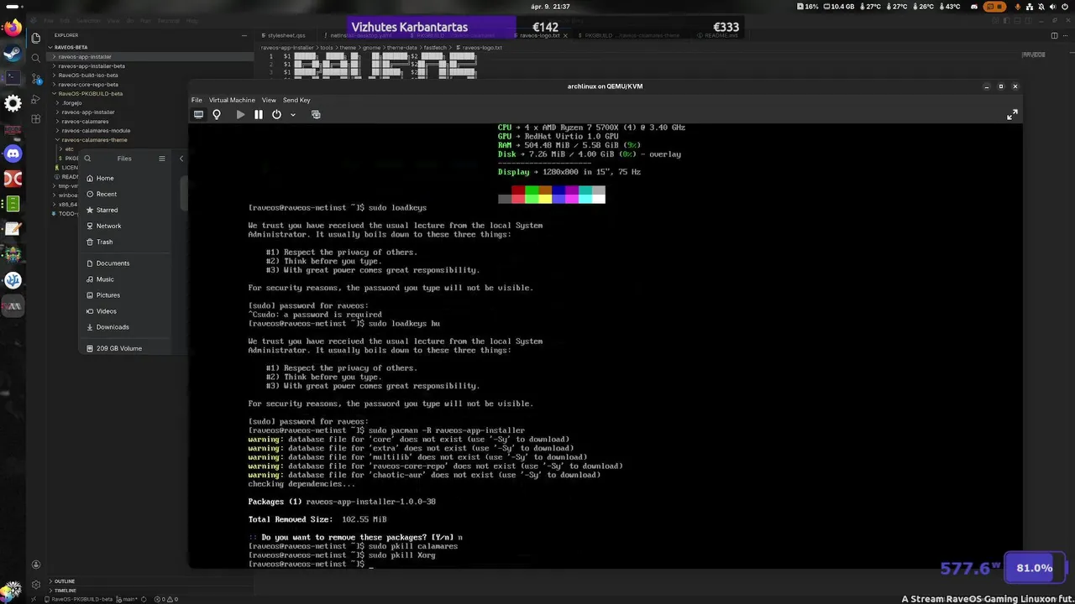Screen dimensions: 1075x604
Task: Click the clock date in top bar
Action: pyautogui.click(x=551, y=6)
